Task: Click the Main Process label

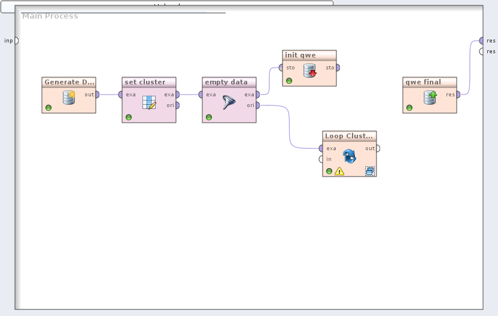Action: [50, 16]
